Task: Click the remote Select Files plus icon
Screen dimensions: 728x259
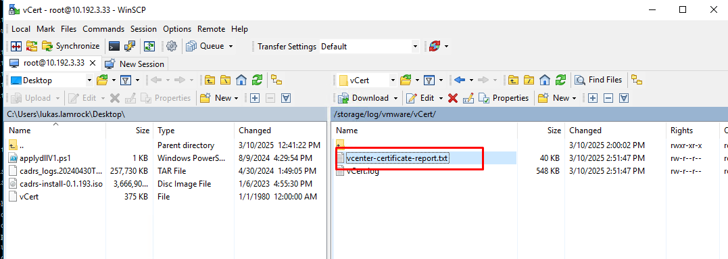Action: tap(593, 98)
